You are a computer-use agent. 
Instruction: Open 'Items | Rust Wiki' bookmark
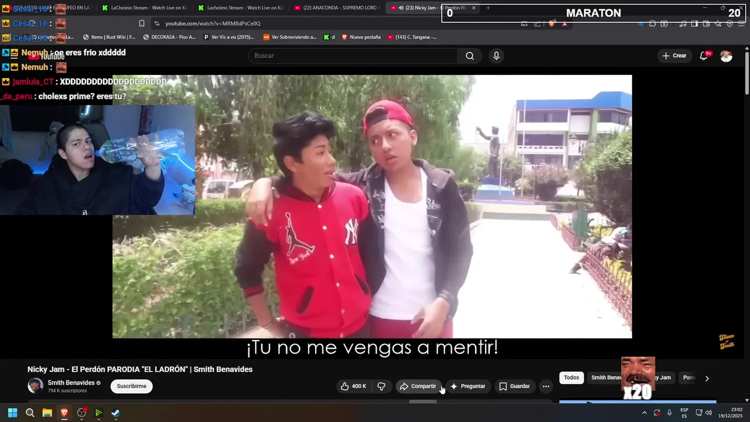109,37
